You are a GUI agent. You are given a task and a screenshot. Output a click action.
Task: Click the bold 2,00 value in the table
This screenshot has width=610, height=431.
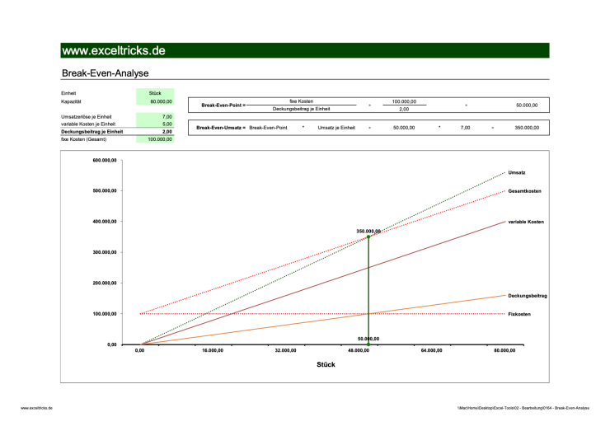(167, 132)
